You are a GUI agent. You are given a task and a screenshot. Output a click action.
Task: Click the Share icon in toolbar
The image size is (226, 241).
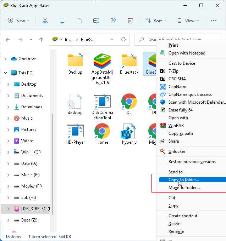pyautogui.click(x=113, y=21)
